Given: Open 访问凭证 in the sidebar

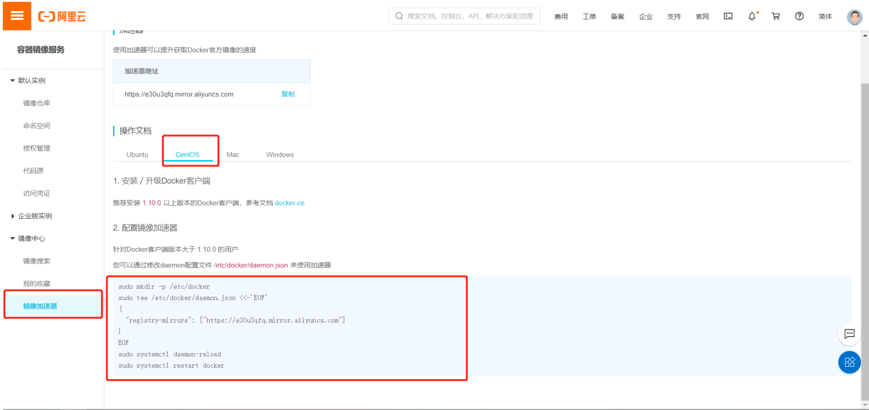Looking at the screenshot, I should [37, 193].
